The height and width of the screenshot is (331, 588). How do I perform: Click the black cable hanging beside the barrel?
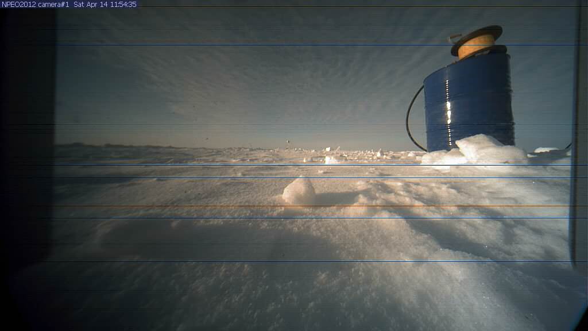click(x=410, y=121)
